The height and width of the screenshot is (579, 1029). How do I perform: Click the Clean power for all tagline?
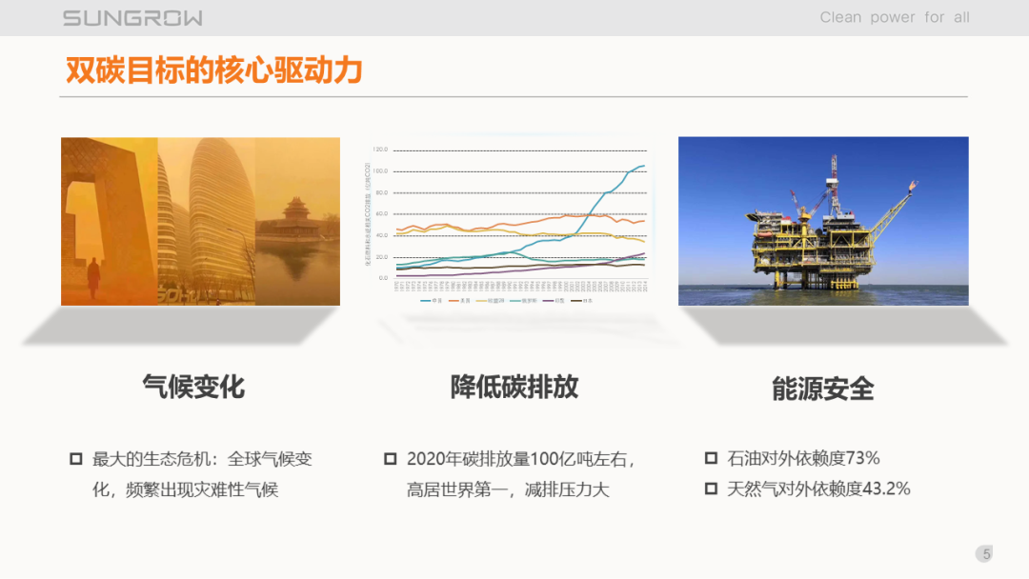[895, 18]
